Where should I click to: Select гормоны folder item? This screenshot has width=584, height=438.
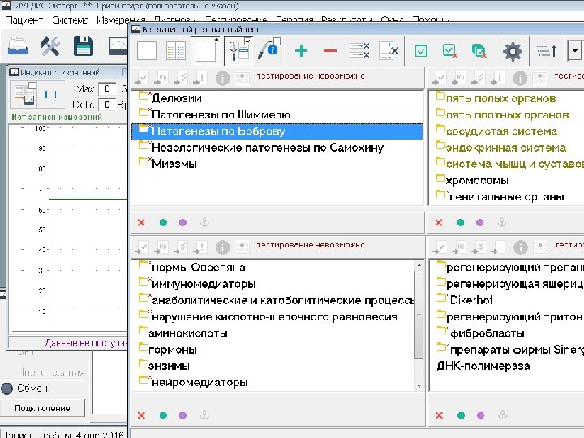point(173,350)
